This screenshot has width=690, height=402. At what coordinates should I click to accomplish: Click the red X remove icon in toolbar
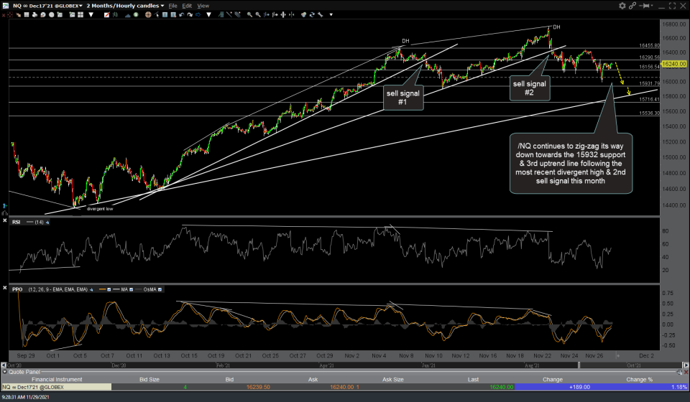click(x=4, y=14)
